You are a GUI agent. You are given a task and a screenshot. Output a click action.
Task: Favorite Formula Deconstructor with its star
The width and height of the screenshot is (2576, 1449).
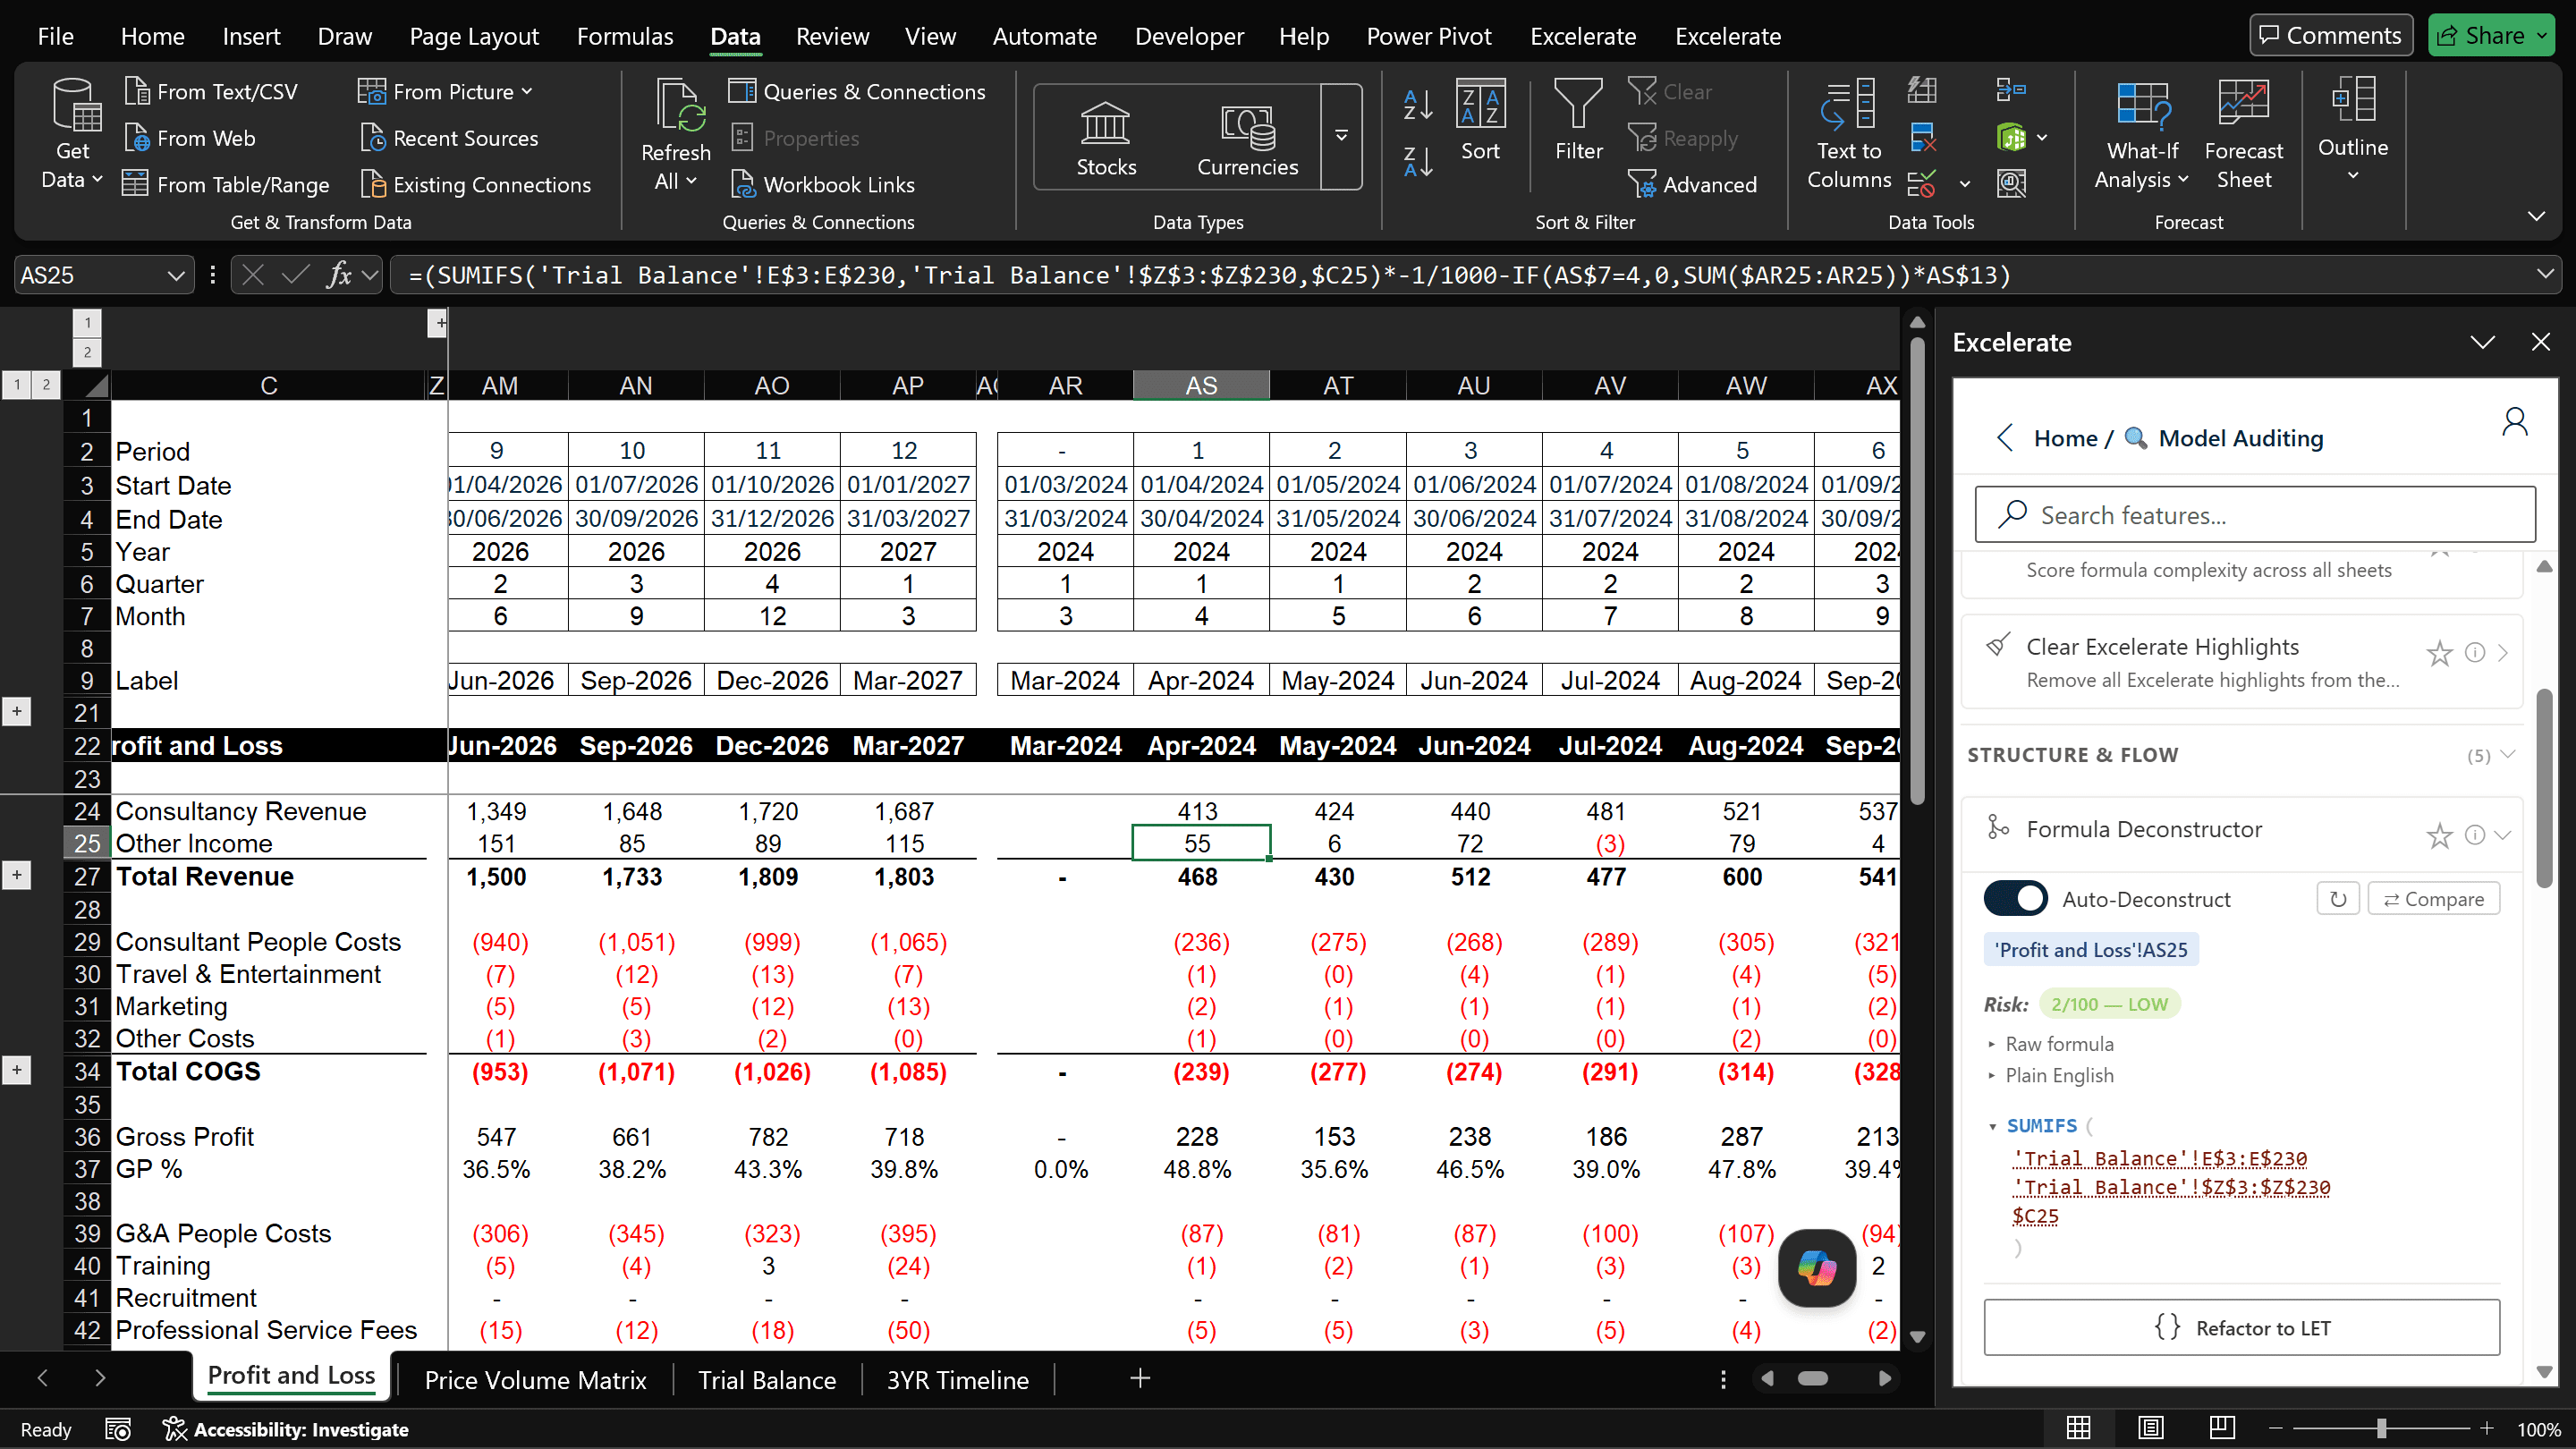tap(2439, 835)
